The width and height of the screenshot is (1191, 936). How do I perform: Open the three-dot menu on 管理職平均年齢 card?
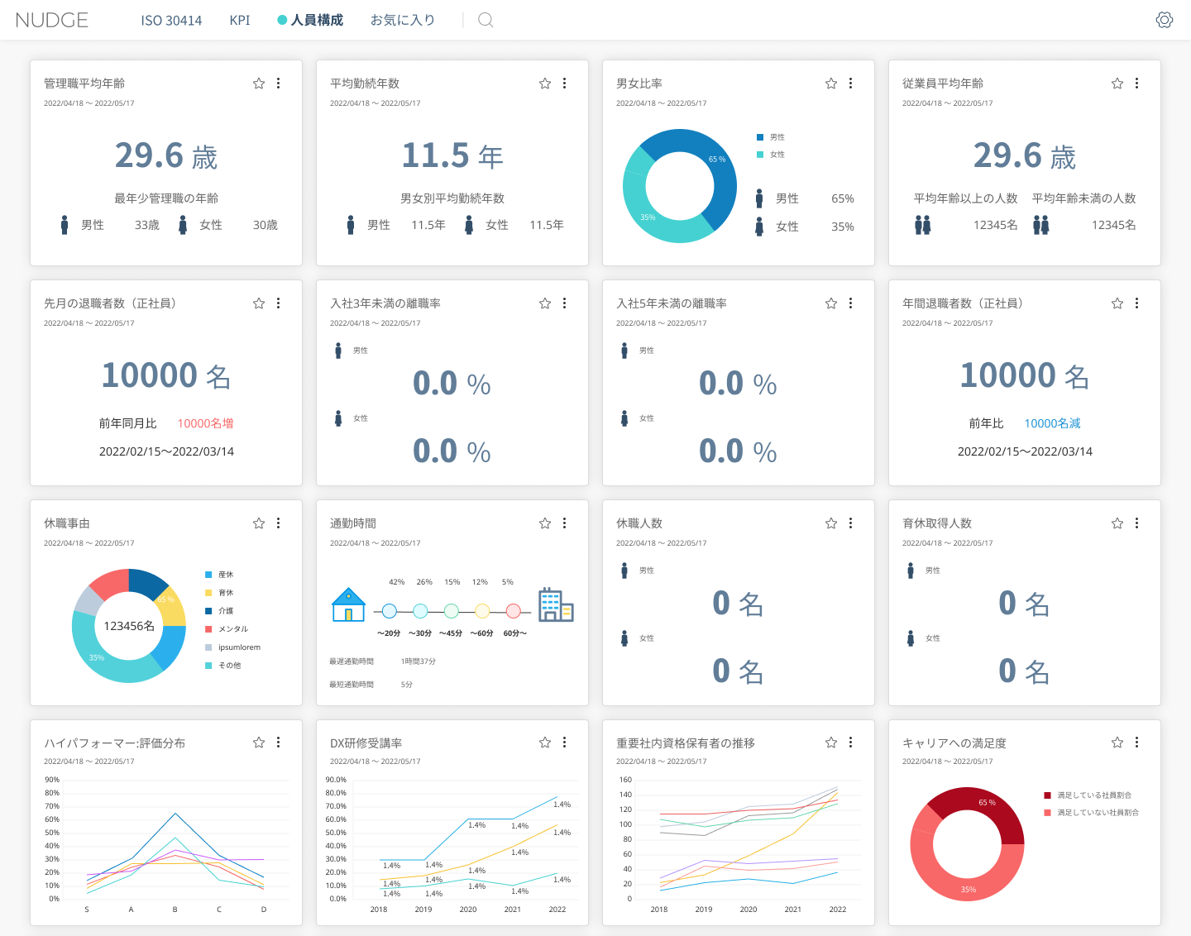(x=279, y=84)
